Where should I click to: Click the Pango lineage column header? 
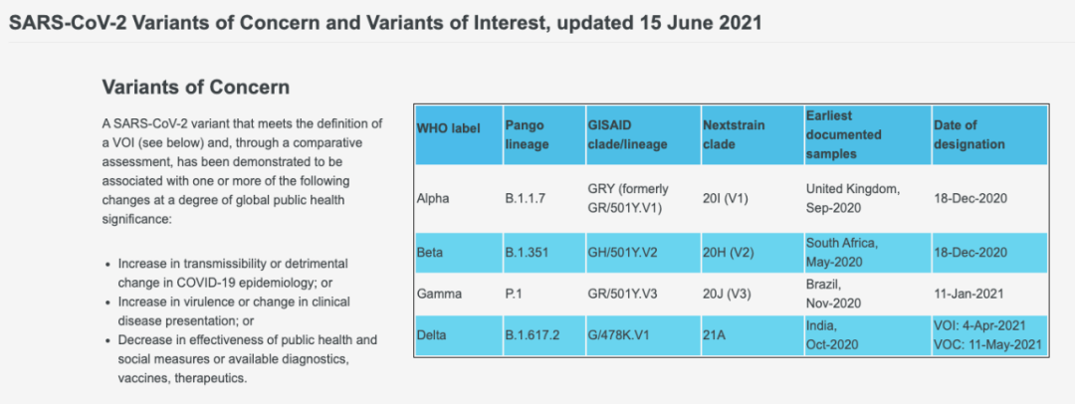point(527,134)
